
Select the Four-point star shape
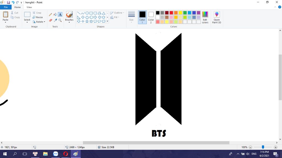pyautogui.click(x=83, y=21)
